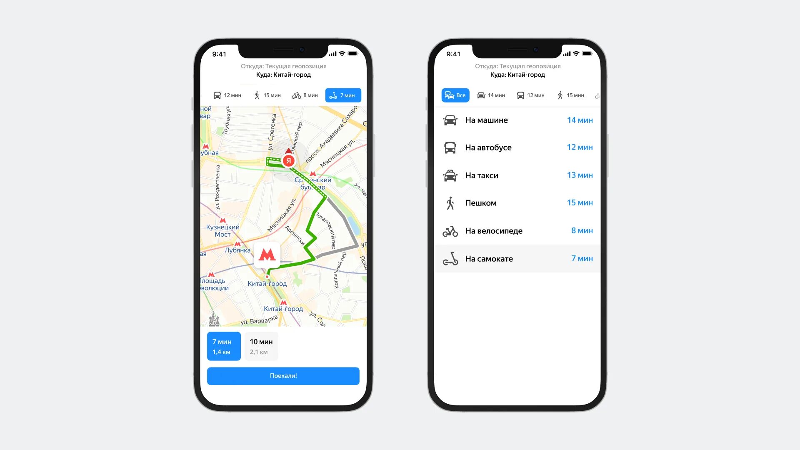Select the walking pedestrian icon
800x450 pixels.
coord(257,95)
